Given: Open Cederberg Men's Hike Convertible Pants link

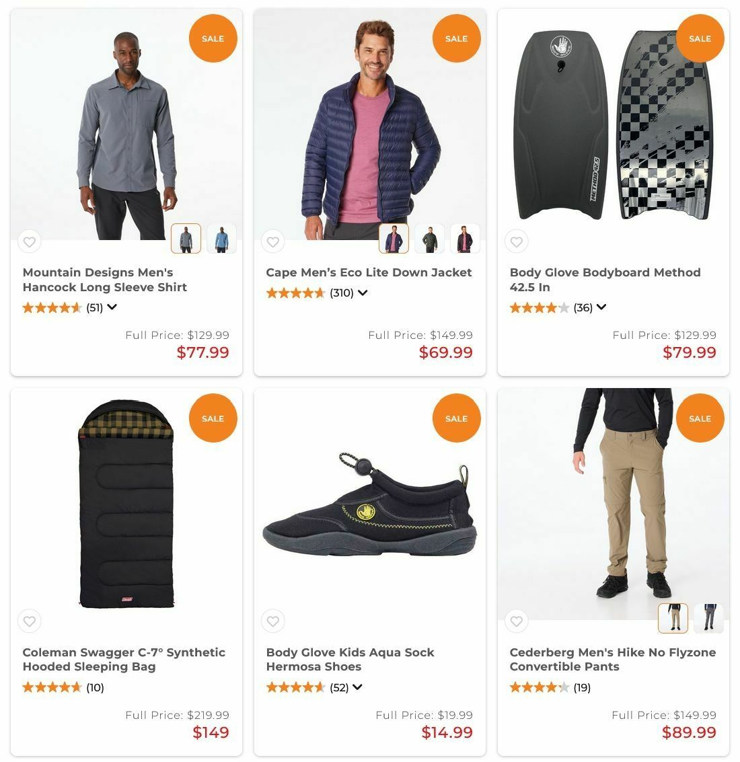Looking at the screenshot, I should click(612, 659).
